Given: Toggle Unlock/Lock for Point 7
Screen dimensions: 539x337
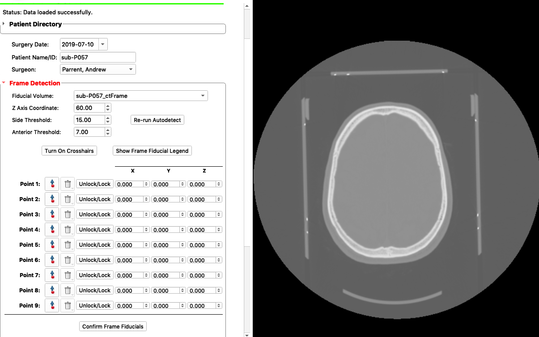Looking at the screenshot, I should [x=95, y=275].
